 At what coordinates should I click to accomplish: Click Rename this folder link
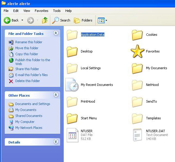pos(29,42)
